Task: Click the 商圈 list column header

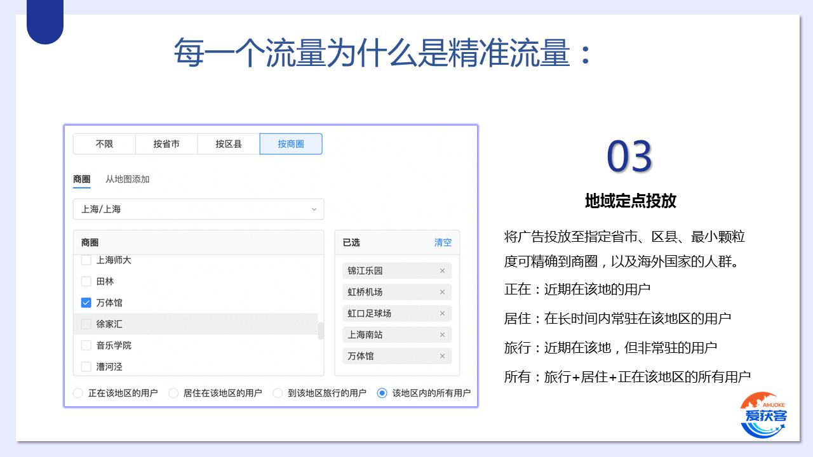Action: coord(199,242)
